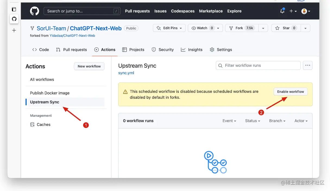Open the three-dots workflow options menu
Screen dimensions: 330x191
pyautogui.click(x=308, y=65)
